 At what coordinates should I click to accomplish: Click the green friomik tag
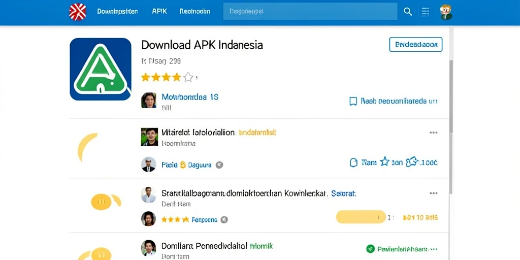coord(262,246)
